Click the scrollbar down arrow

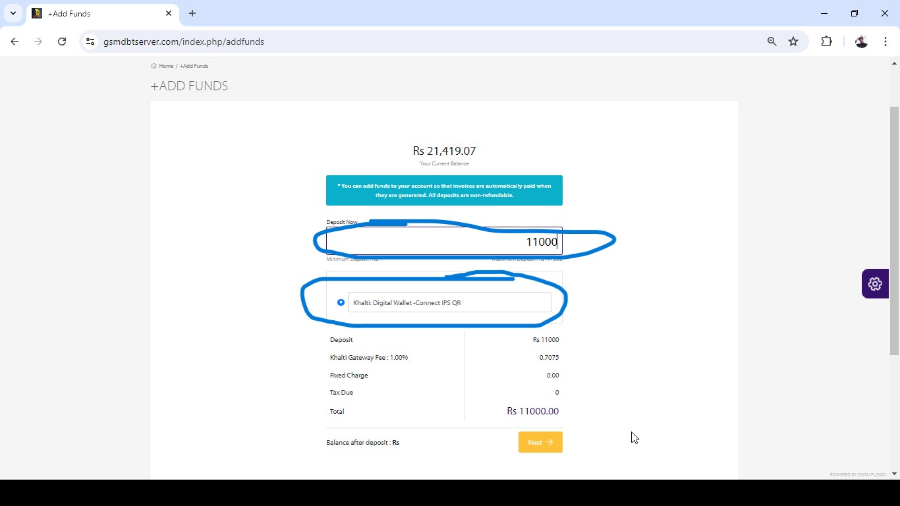(x=894, y=474)
